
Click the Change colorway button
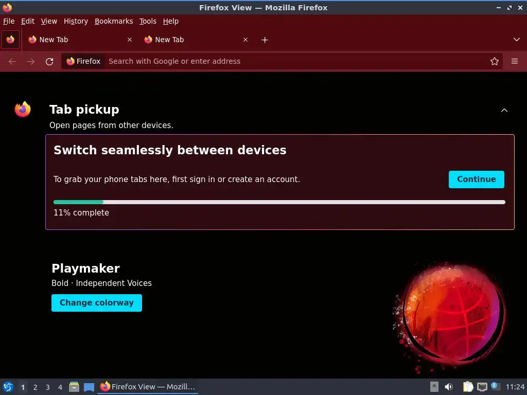[x=97, y=303]
